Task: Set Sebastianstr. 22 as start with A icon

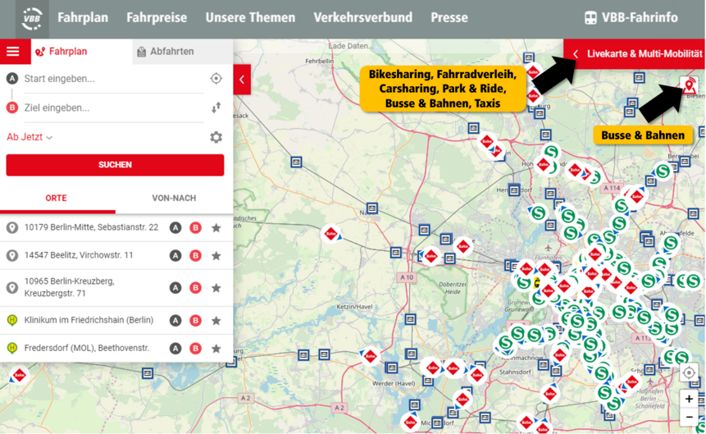Action: click(x=175, y=227)
